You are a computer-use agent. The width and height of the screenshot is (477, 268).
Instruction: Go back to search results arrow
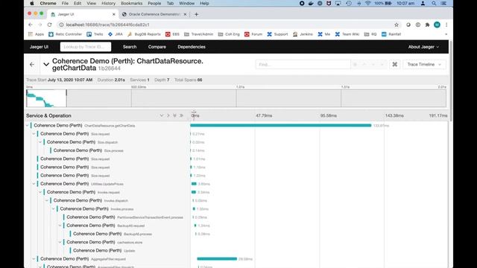tap(32, 65)
